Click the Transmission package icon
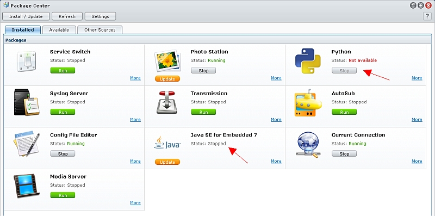 click(x=167, y=102)
